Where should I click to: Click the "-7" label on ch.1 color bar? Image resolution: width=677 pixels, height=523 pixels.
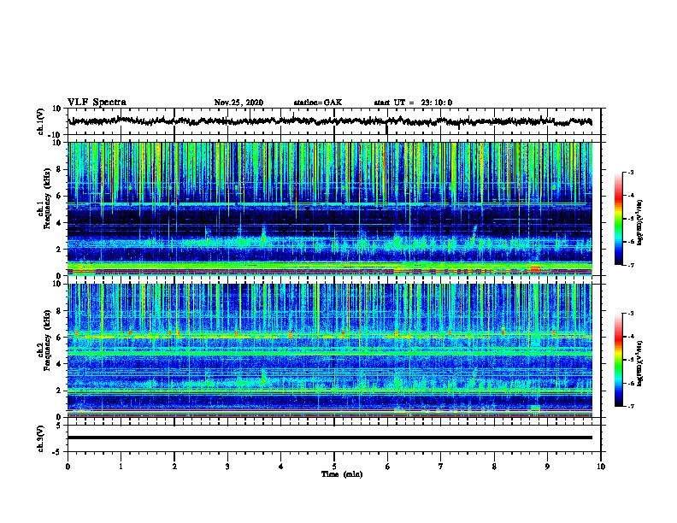coord(630,265)
